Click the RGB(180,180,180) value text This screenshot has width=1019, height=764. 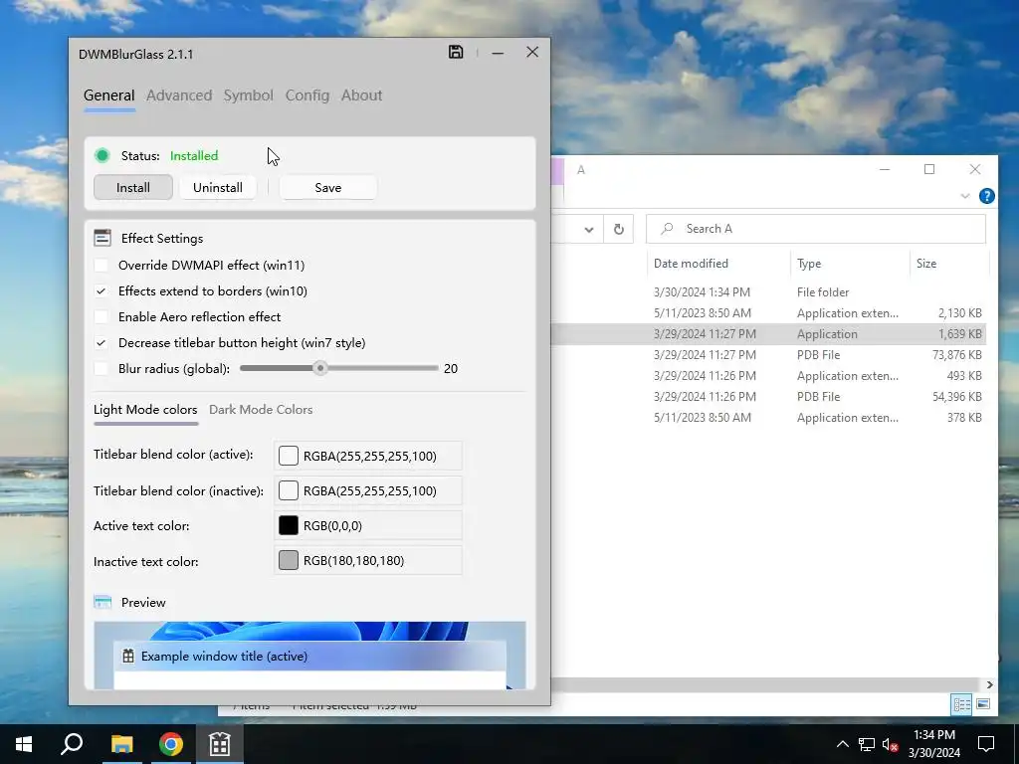(x=353, y=561)
